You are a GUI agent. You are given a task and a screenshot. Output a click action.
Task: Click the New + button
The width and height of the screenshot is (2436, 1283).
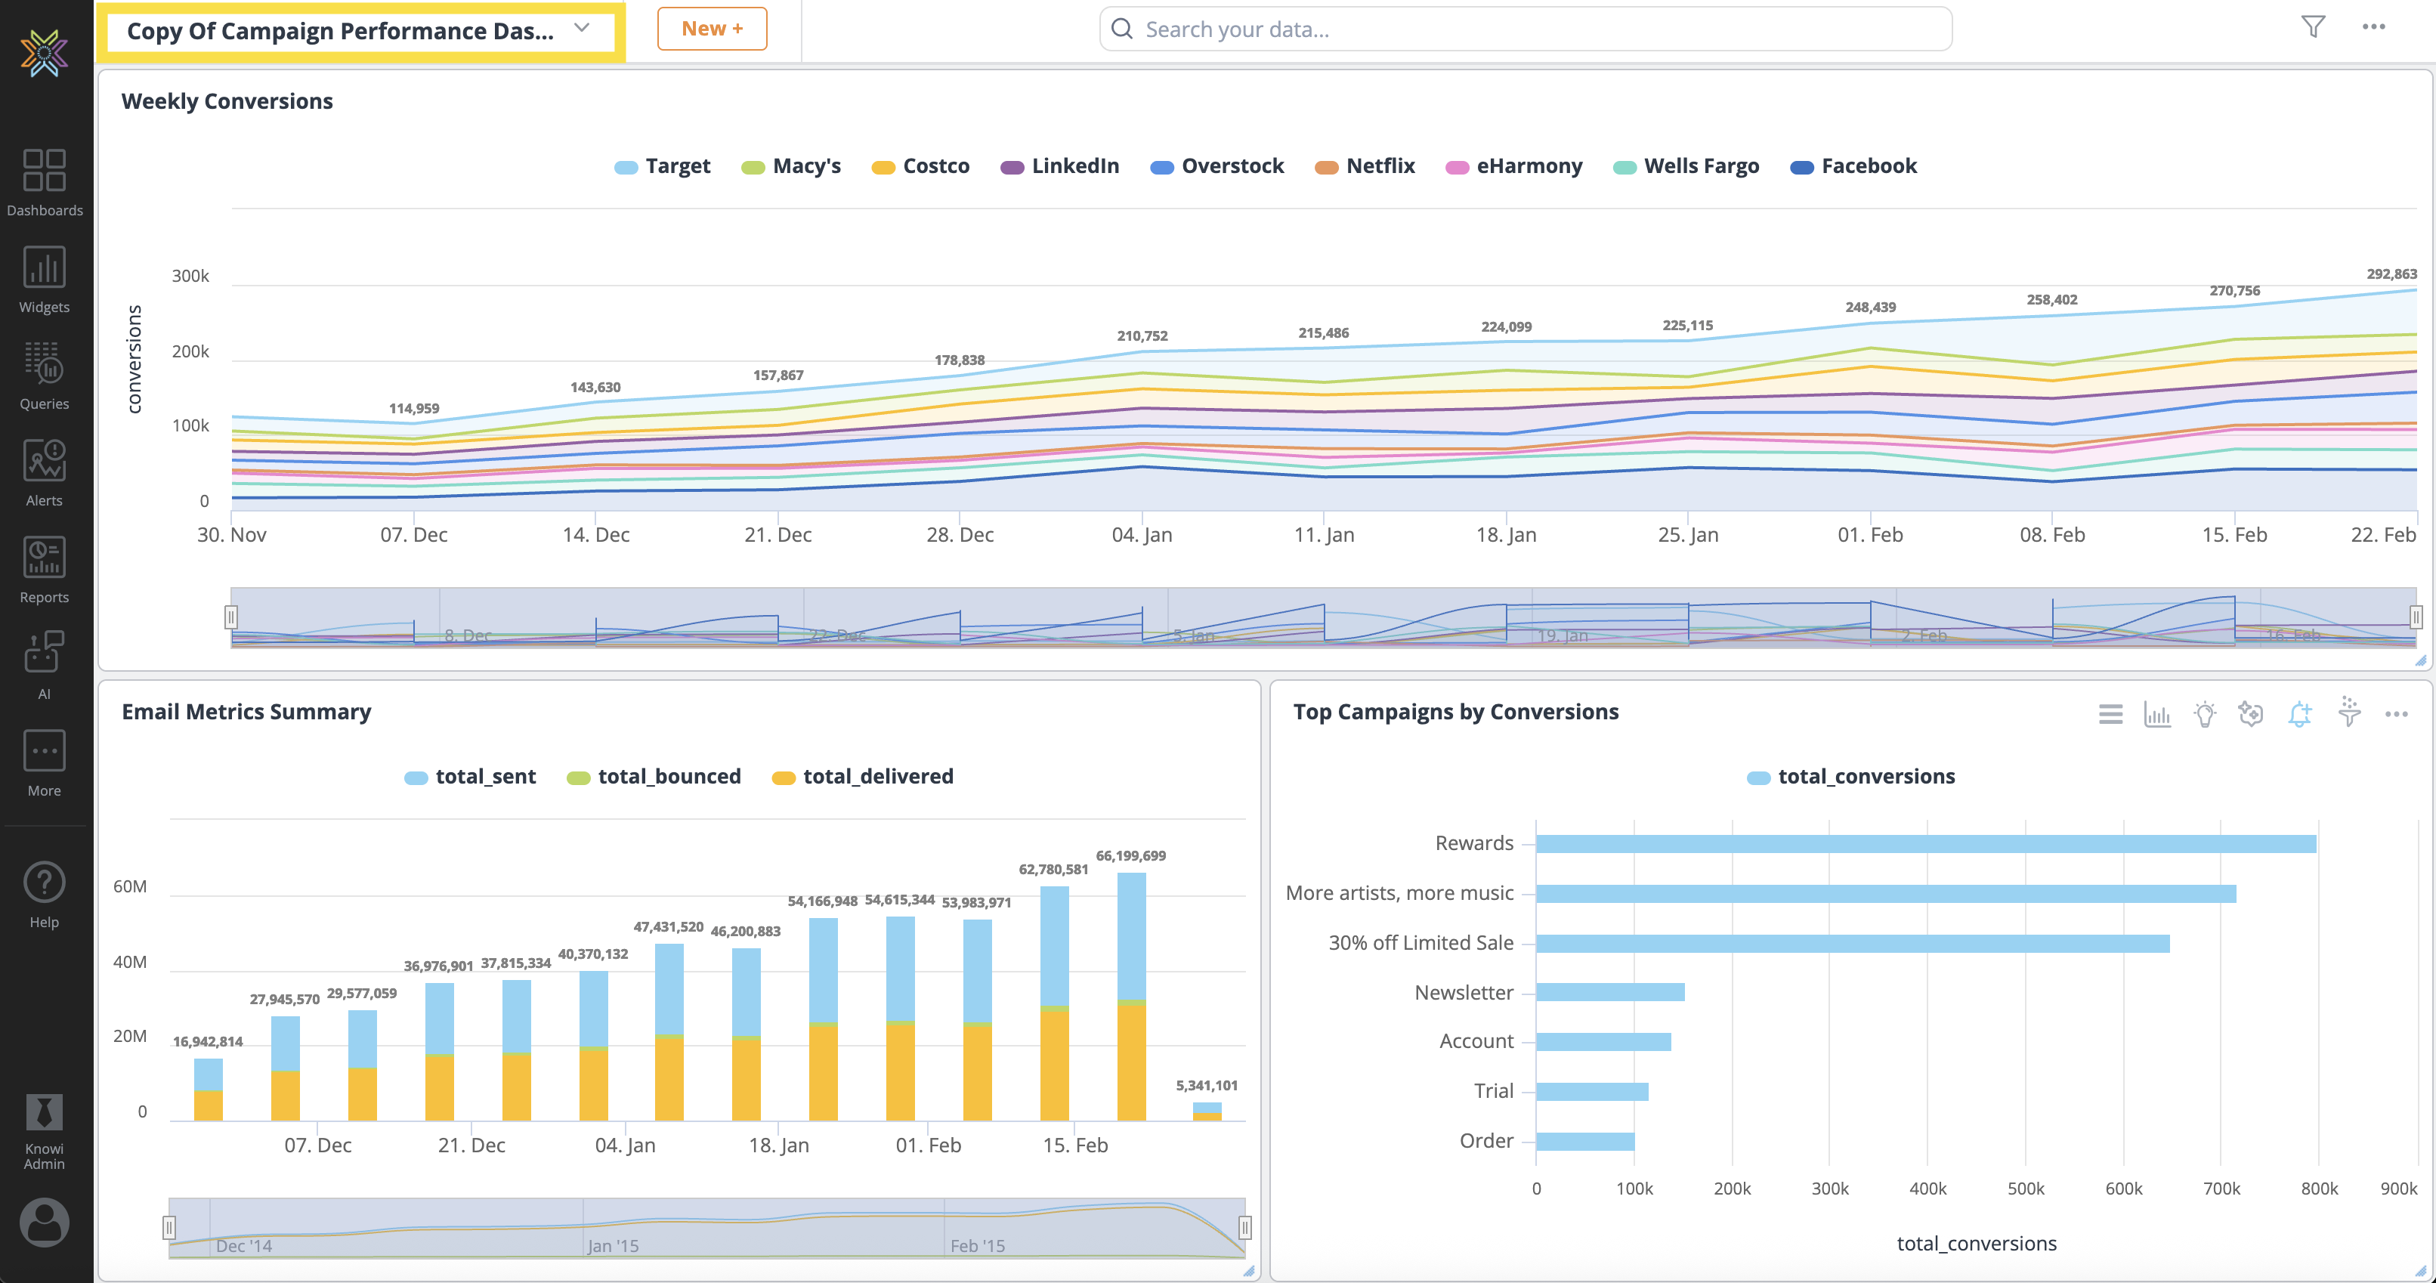click(x=711, y=29)
